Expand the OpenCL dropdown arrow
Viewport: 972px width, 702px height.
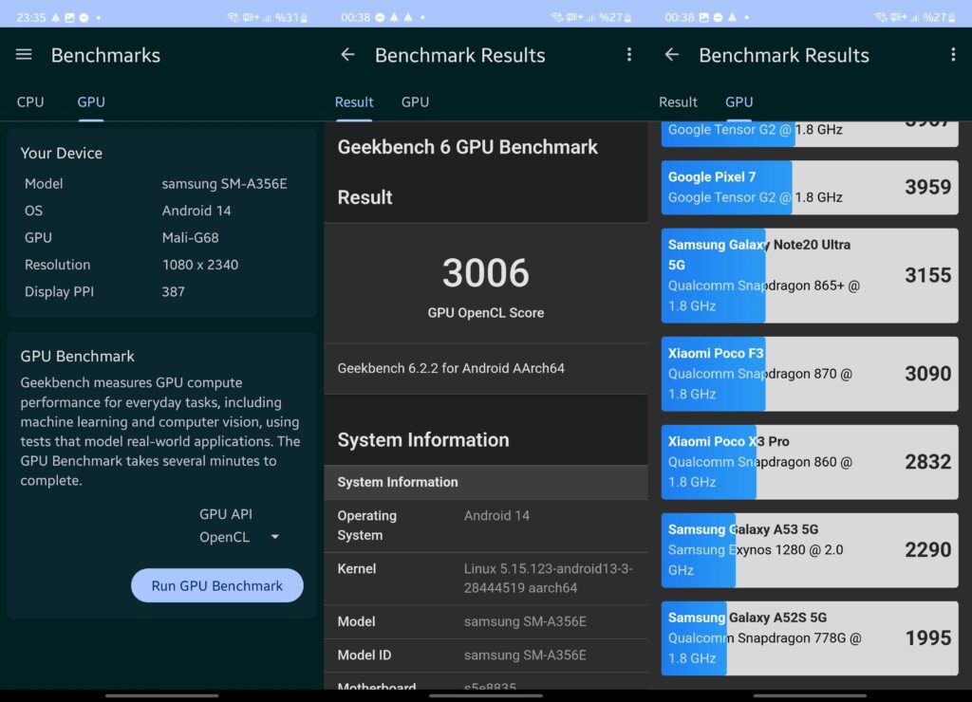[x=275, y=537]
